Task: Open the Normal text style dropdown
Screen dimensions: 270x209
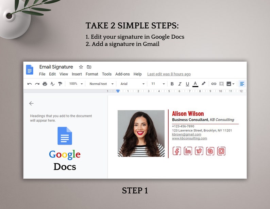Action: coord(101,84)
